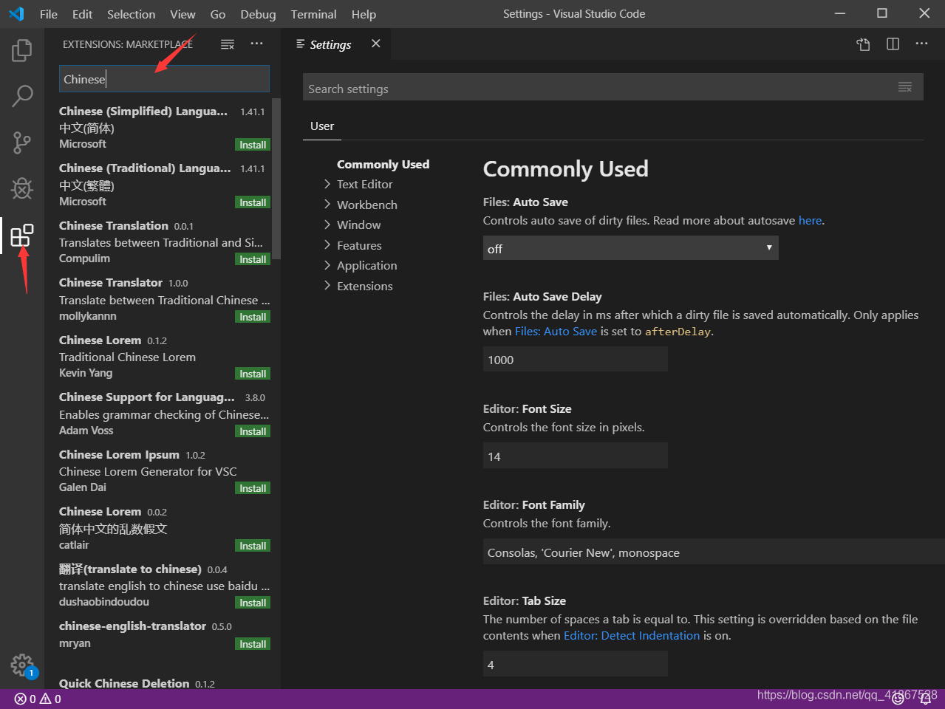
Task: Select the User settings tab
Action: coord(322,126)
